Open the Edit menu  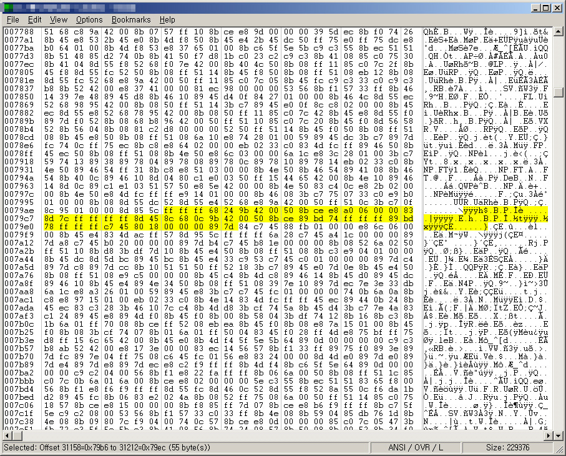(x=35, y=20)
